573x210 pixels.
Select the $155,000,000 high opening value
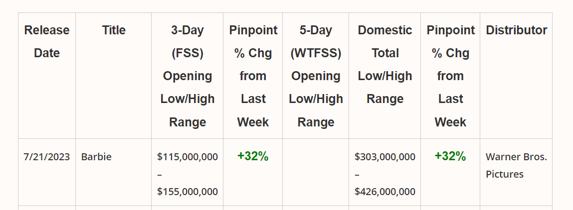[188, 192]
